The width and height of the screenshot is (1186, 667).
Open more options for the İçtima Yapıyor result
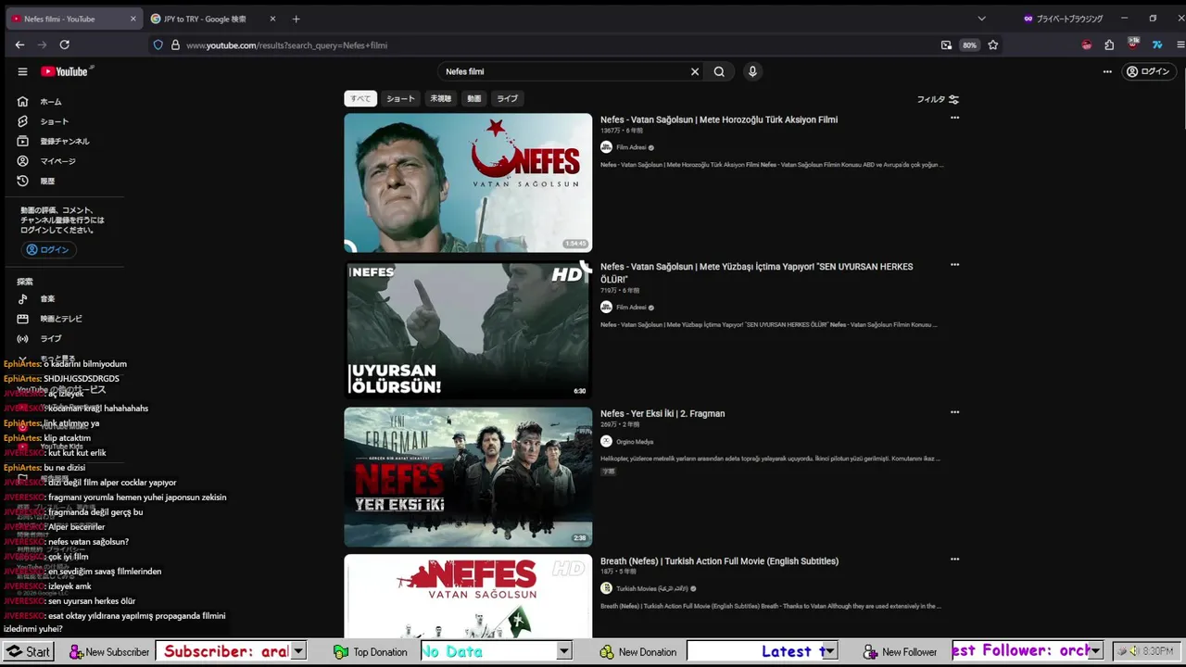(x=954, y=265)
